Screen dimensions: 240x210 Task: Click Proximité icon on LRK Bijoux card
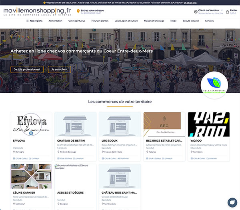click(x=119, y=158)
